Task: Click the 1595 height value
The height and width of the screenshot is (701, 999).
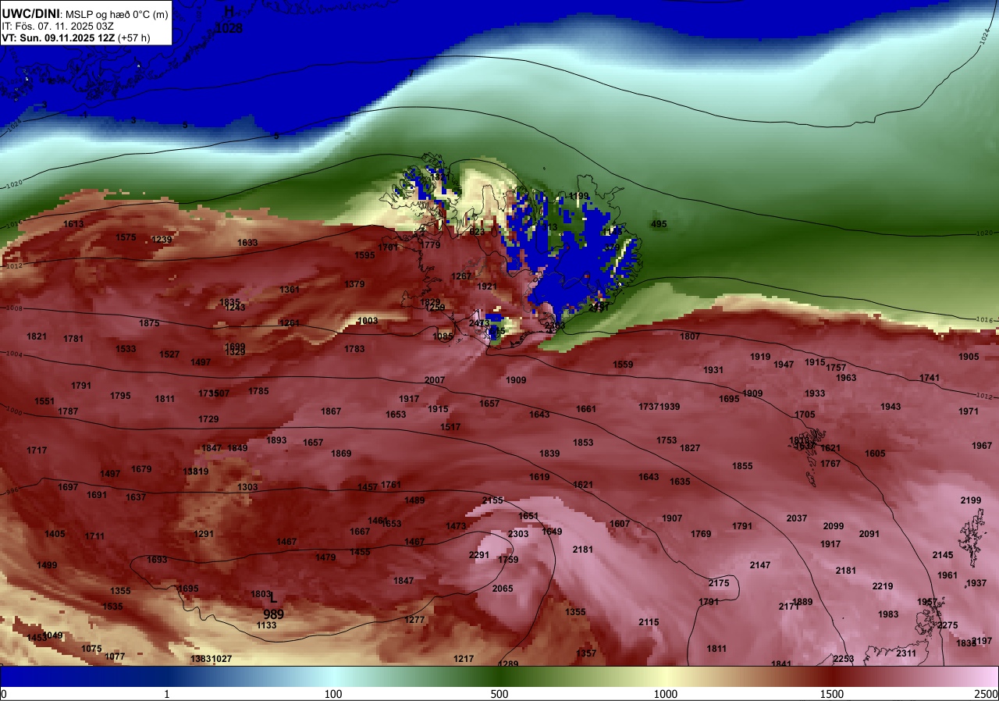Action: (364, 255)
